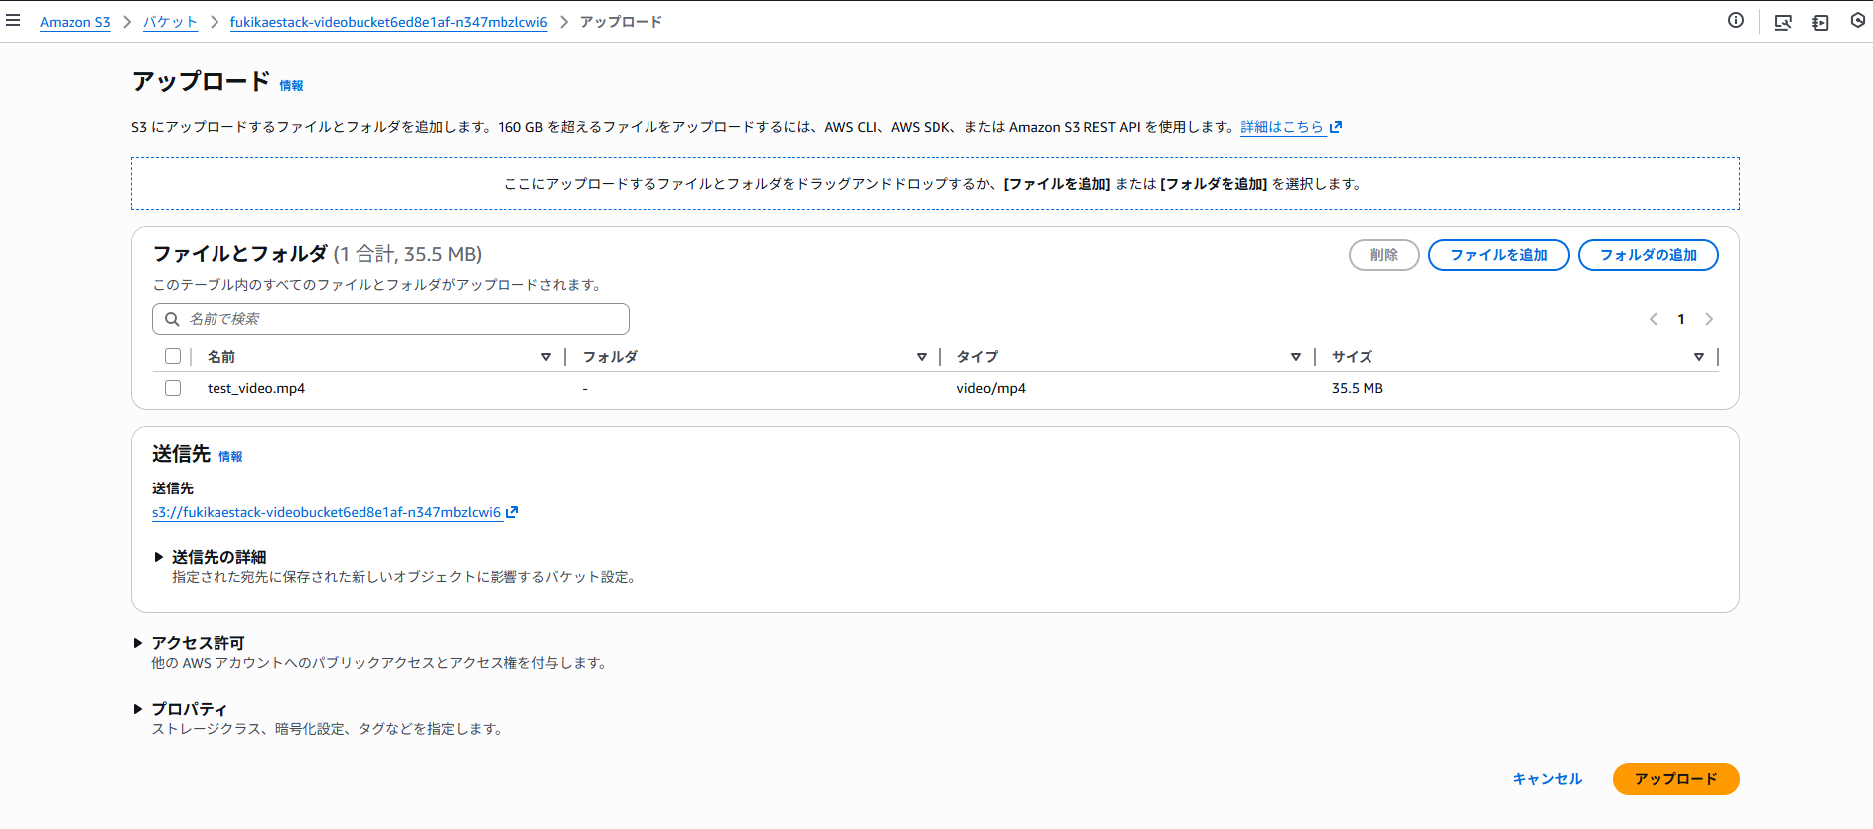Click test_video.mp4 file name
Viewport: 1873px width, 829px height.
[256, 388]
